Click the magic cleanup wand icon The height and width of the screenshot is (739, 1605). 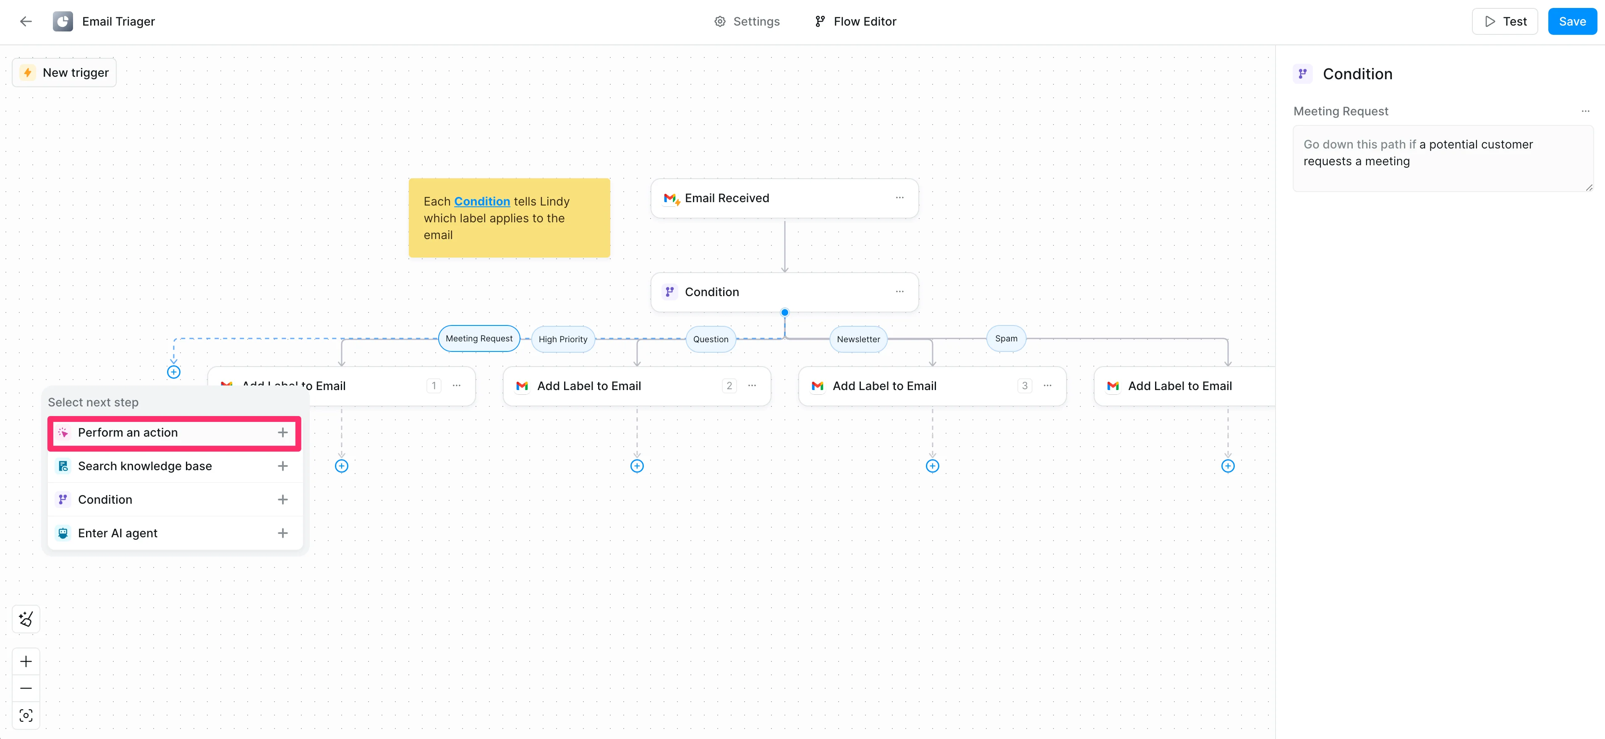pyautogui.click(x=26, y=619)
